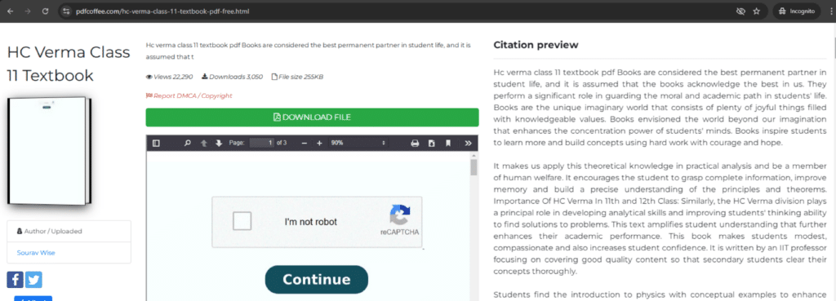This screenshot has height=301, width=836.
Task: Share on Facebook icon
Action: tap(15, 280)
